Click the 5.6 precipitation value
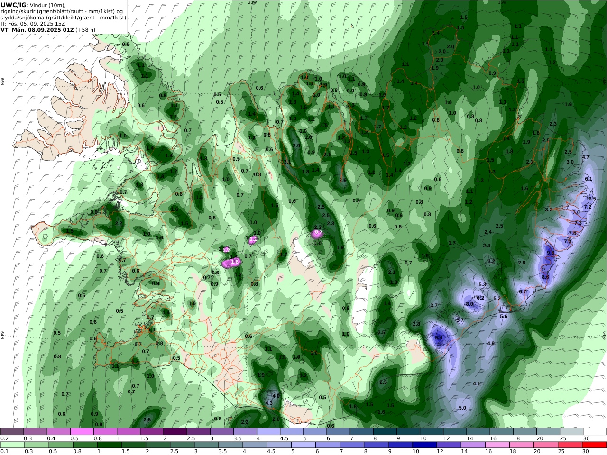Screen dimensions: 607x455 504,317
